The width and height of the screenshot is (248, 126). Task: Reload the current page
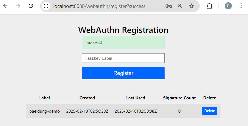click(x=31, y=6)
